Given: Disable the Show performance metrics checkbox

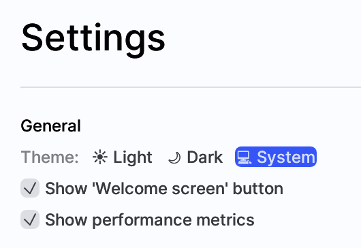Looking at the screenshot, I should [30, 219].
